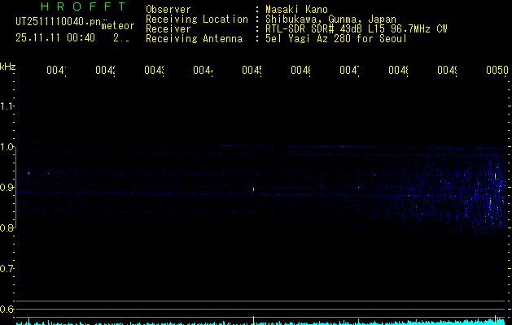Click the bright meteor echo dot mid-spectrogram
This screenshot has width=512, height=325.
click(253, 189)
